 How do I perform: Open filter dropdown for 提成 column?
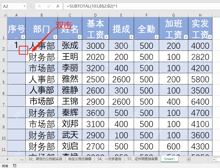tap(131, 37)
